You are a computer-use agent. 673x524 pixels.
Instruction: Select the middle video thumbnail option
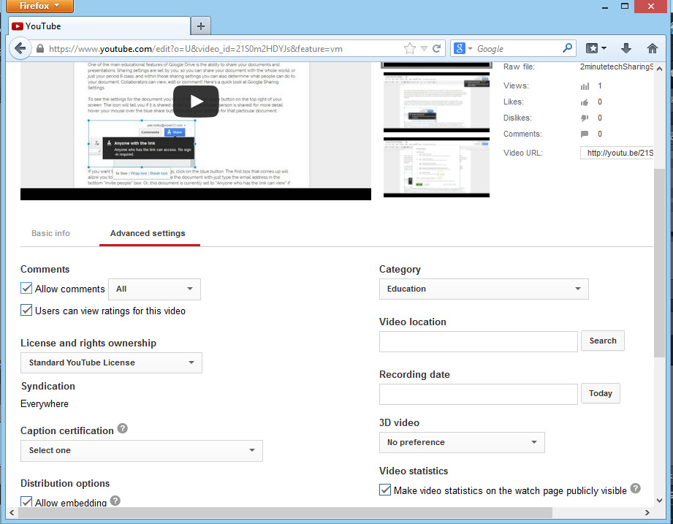click(436, 102)
